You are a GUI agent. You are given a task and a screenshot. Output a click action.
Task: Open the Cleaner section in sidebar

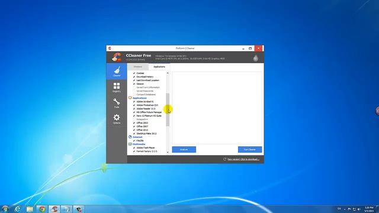coord(117,72)
